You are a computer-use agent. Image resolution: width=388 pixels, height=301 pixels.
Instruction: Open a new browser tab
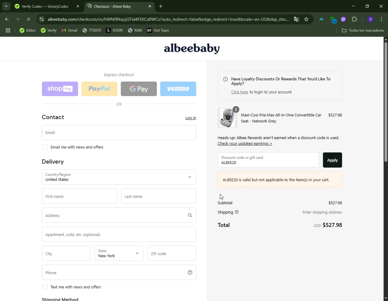pyautogui.click(x=161, y=6)
